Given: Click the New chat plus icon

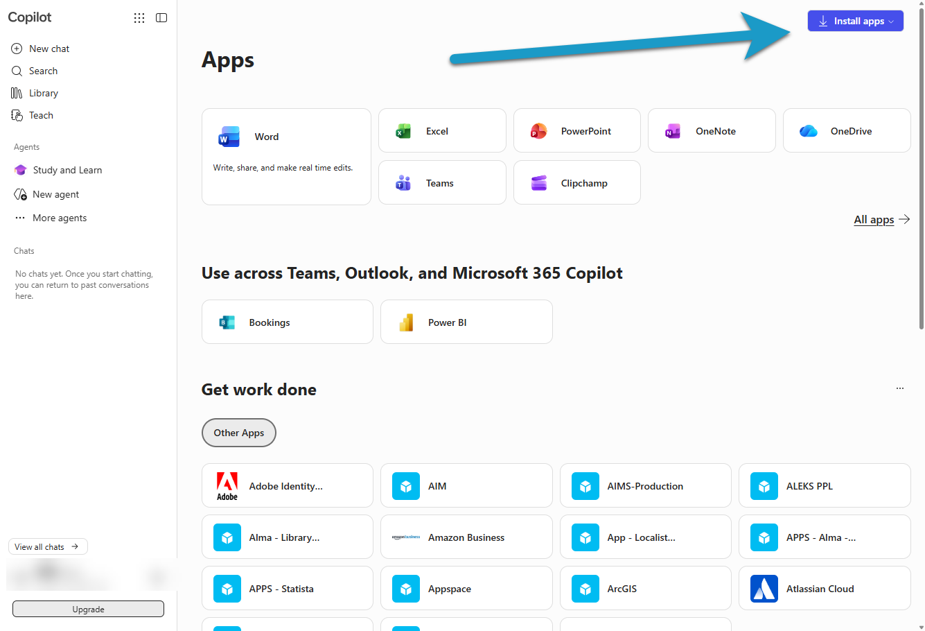Looking at the screenshot, I should 17,49.
